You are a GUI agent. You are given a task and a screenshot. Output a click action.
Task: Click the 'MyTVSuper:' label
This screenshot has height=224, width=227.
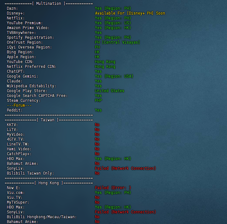18,203
